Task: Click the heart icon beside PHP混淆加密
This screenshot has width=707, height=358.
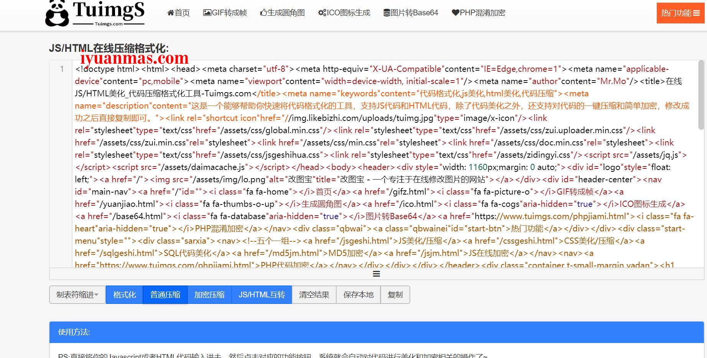Action: 455,13
